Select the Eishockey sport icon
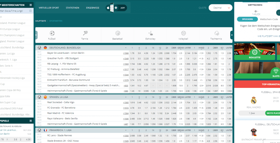 coord(151,33)
